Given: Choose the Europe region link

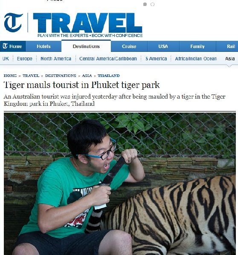Looking at the screenshot, I should 25,59.
